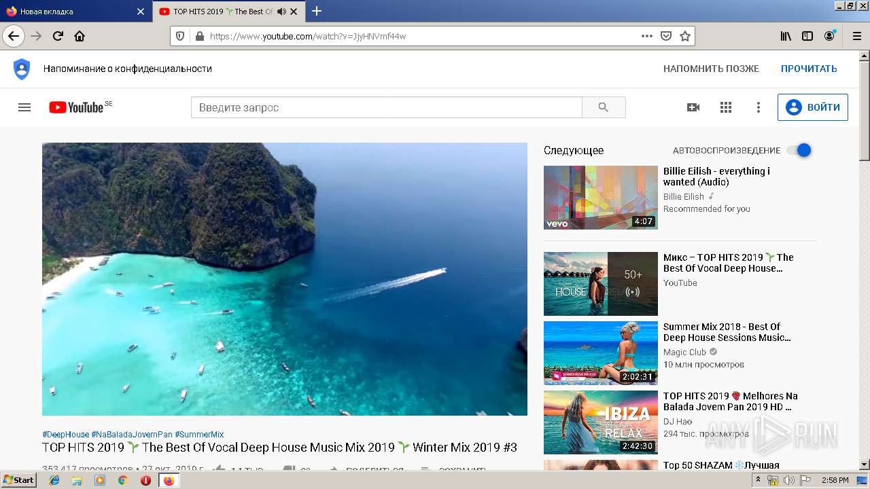Open the Микс TOP HITS 2019 playlist thumbnail
The image size is (870, 489).
[x=601, y=284]
